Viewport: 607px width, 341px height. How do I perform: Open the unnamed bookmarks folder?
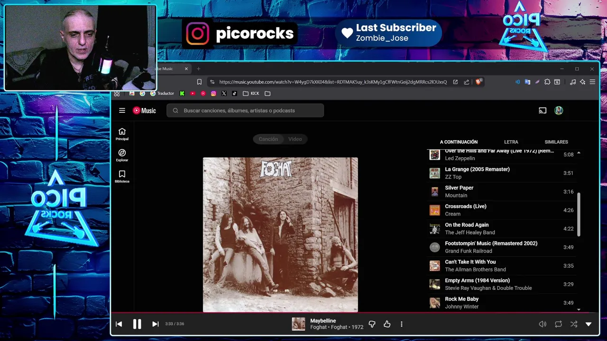click(x=267, y=93)
